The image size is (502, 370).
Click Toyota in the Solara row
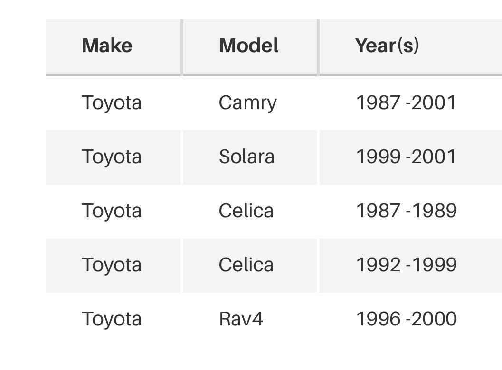112,157
